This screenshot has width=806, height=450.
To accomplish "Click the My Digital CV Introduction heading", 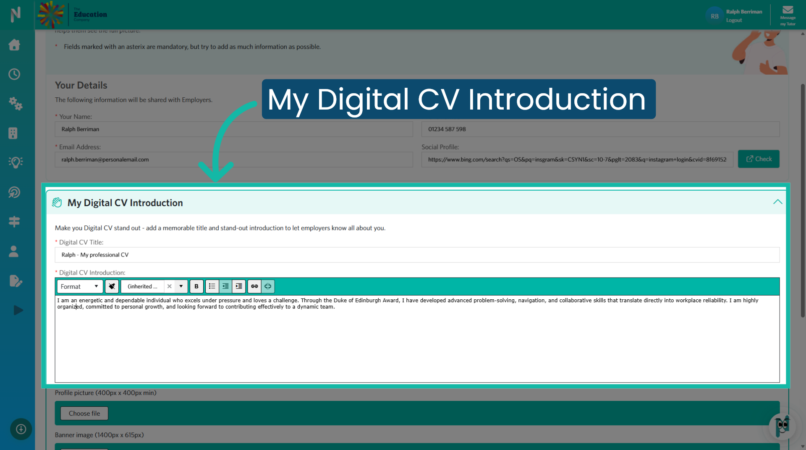I will (125, 203).
